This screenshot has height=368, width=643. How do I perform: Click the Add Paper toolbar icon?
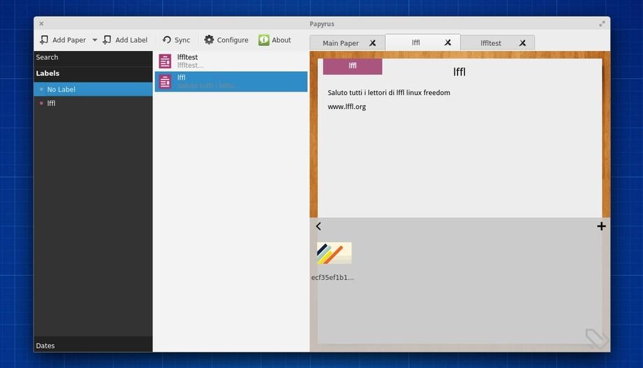pyautogui.click(x=45, y=41)
